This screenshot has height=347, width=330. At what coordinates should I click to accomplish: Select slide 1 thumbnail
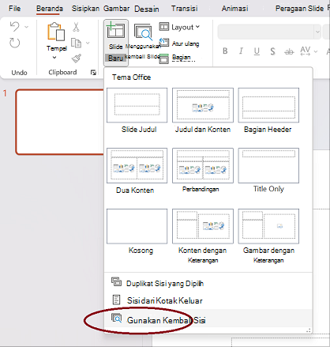click(60, 122)
